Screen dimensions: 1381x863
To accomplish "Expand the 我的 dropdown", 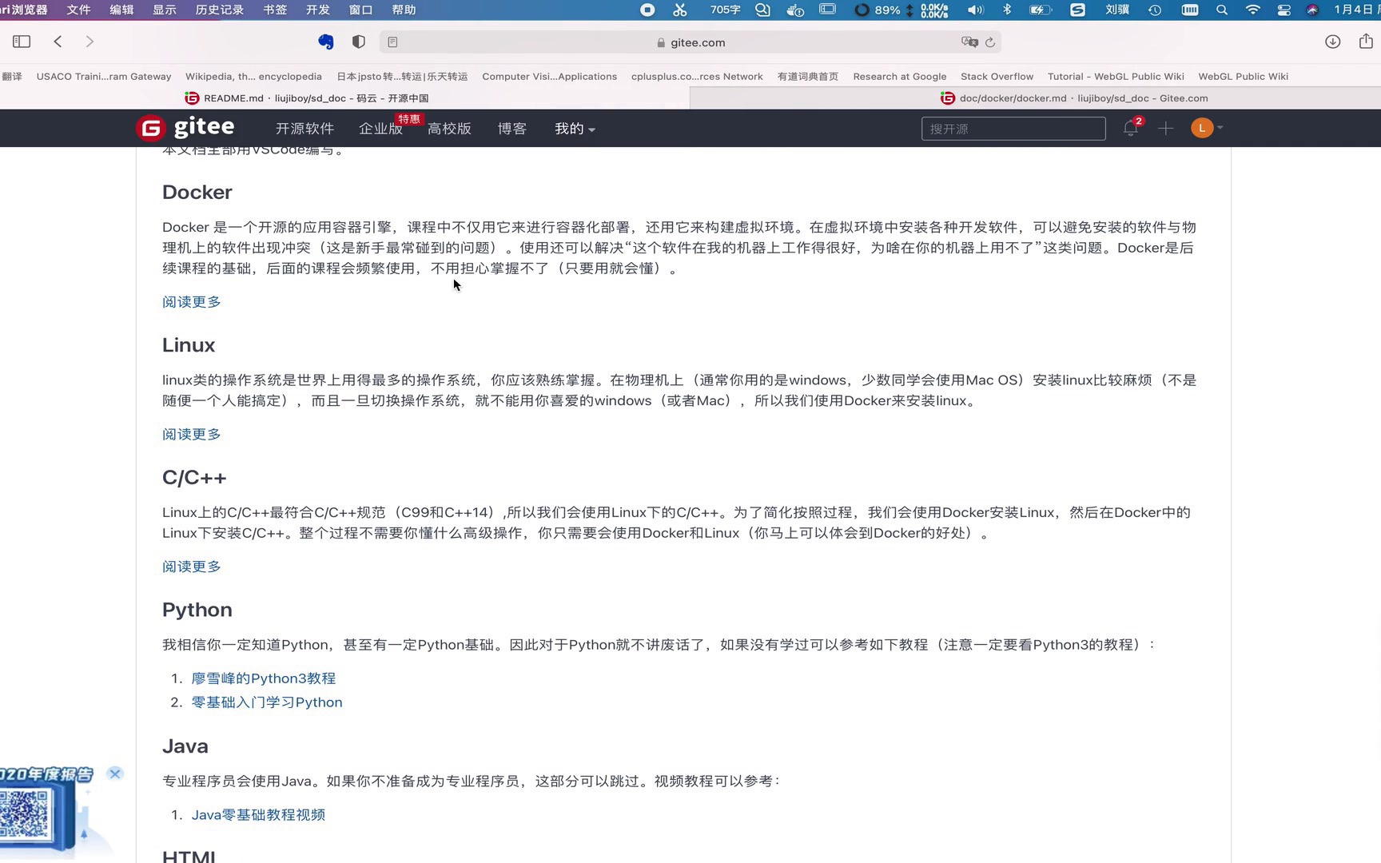I will tap(575, 129).
